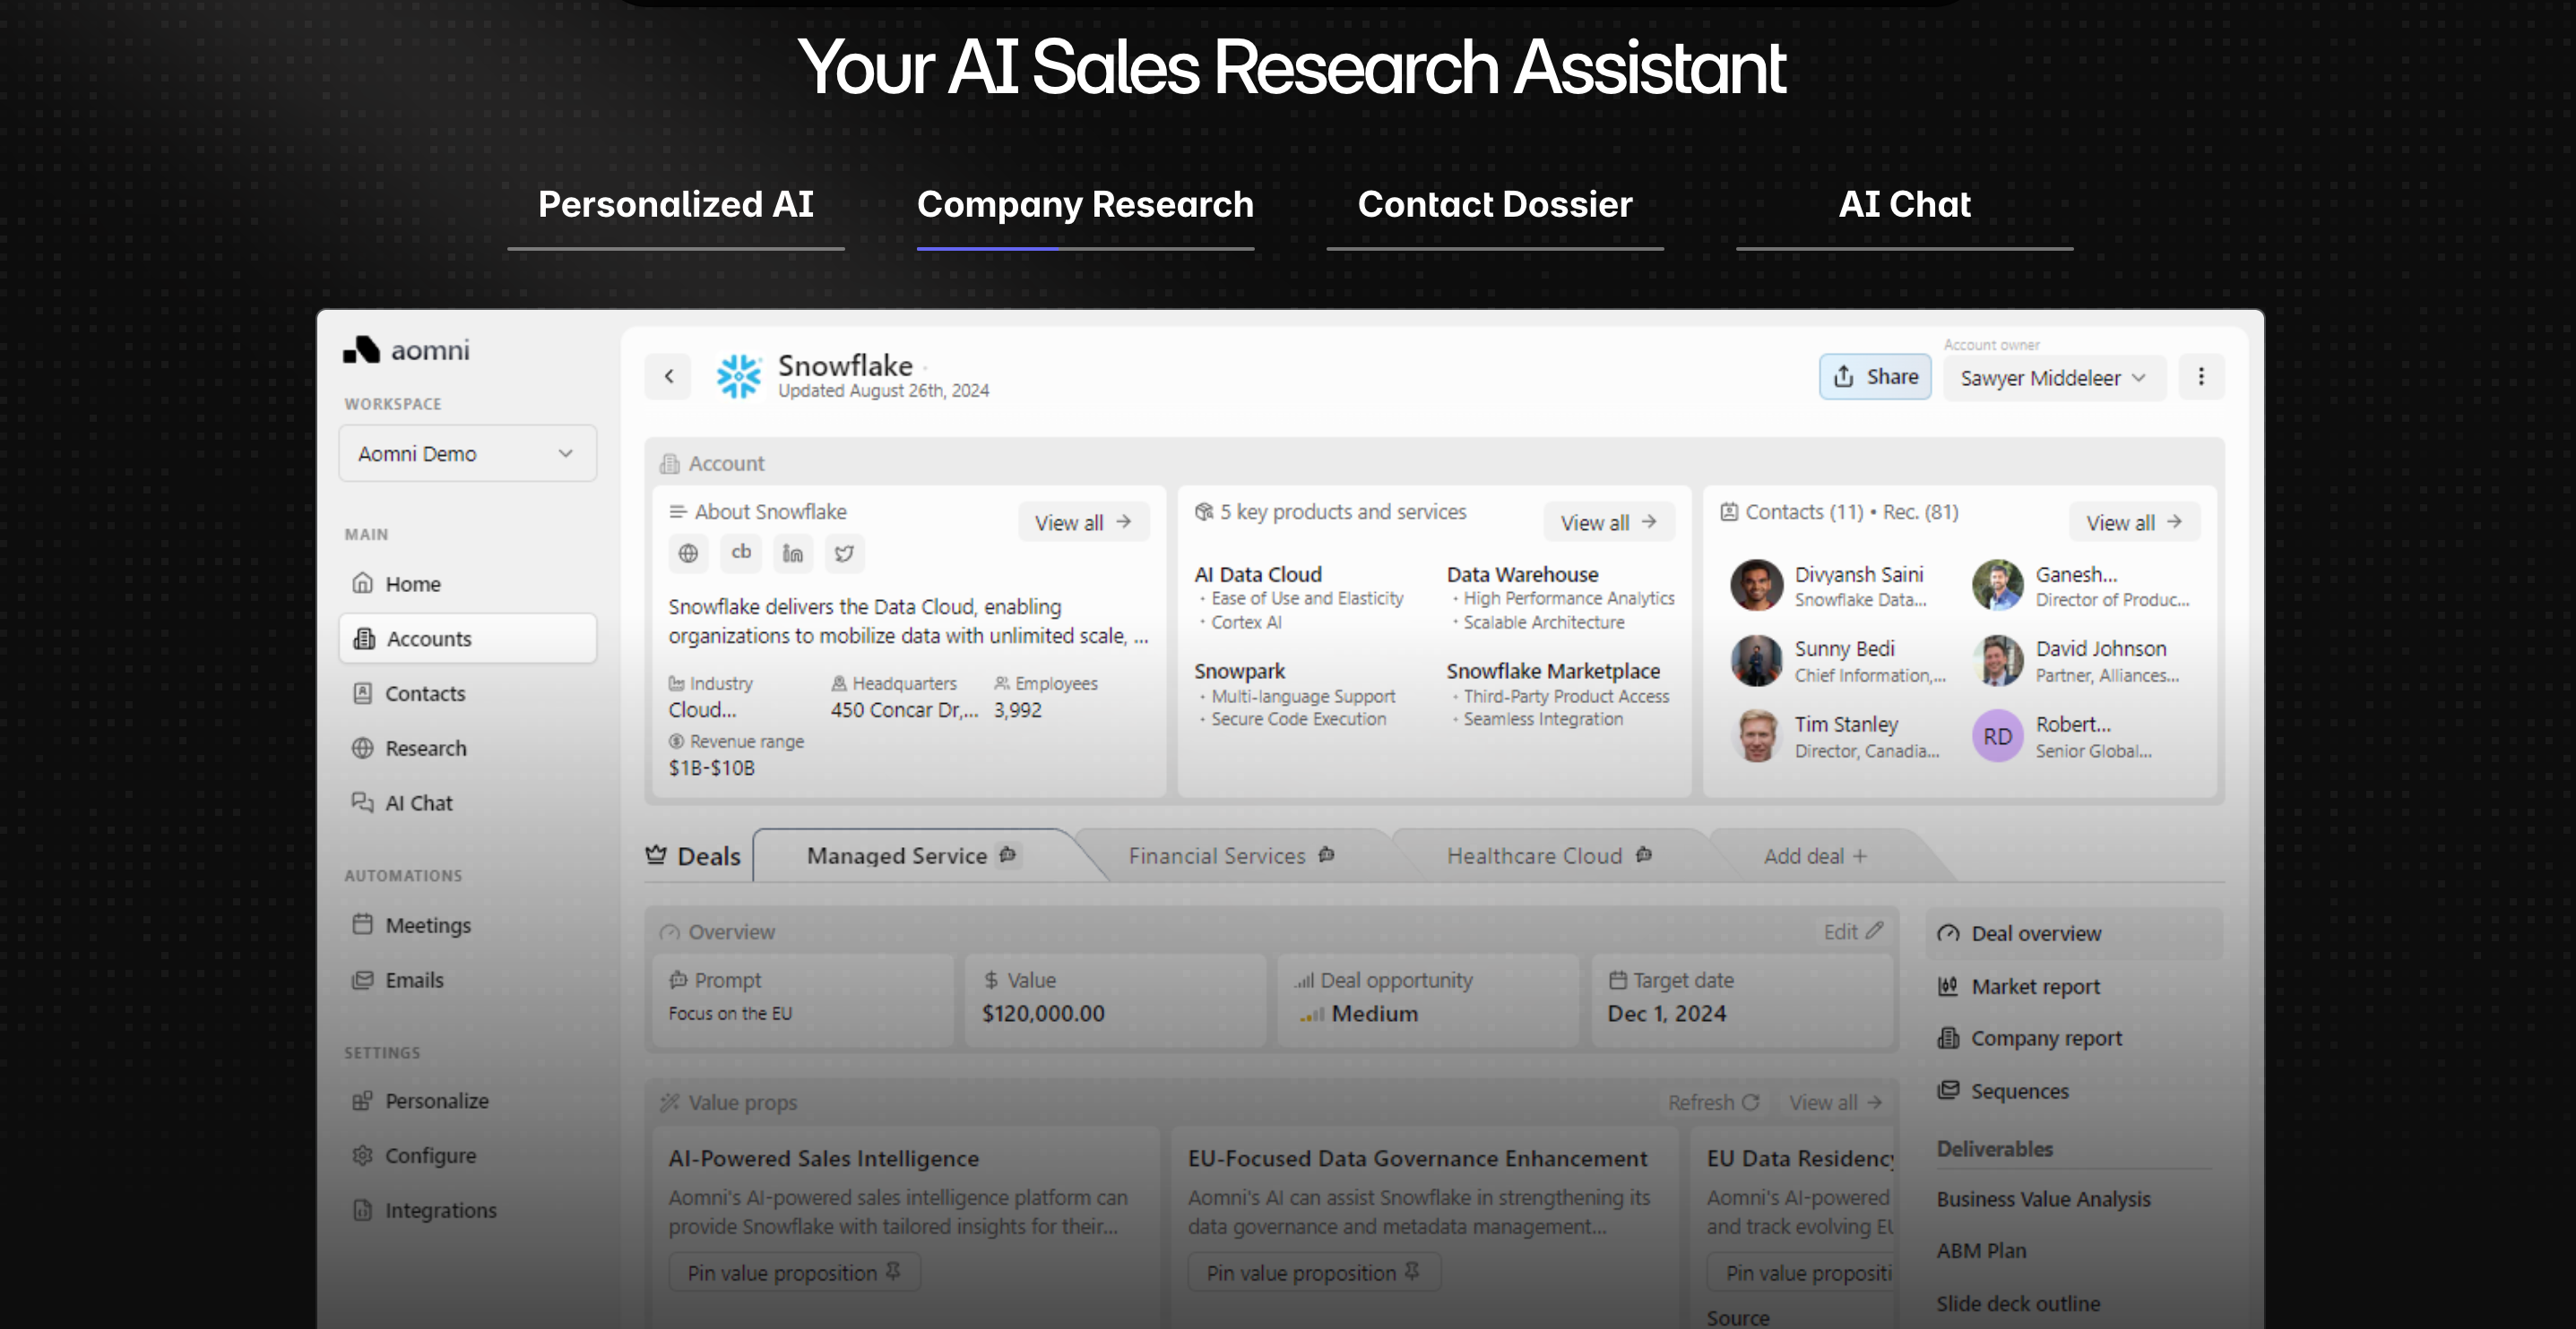The image size is (2576, 1329).
Task: Open the three-dot options menu
Action: click(2200, 377)
